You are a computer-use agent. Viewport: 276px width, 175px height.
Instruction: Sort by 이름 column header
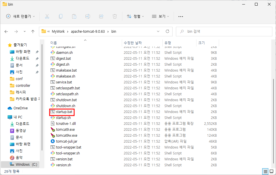click(x=54, y=43)
